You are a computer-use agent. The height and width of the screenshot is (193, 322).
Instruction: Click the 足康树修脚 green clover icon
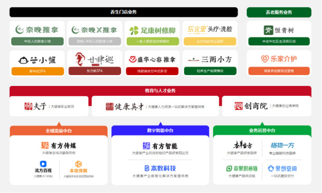click(134, 30)
